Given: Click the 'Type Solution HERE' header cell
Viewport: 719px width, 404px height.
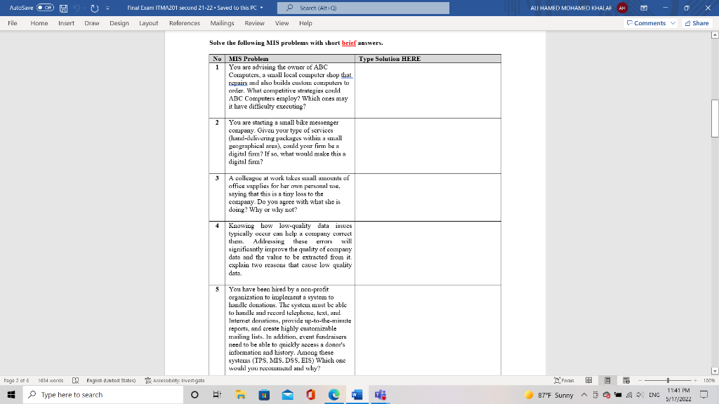Looking at the screenshot, I should (428, 59).
